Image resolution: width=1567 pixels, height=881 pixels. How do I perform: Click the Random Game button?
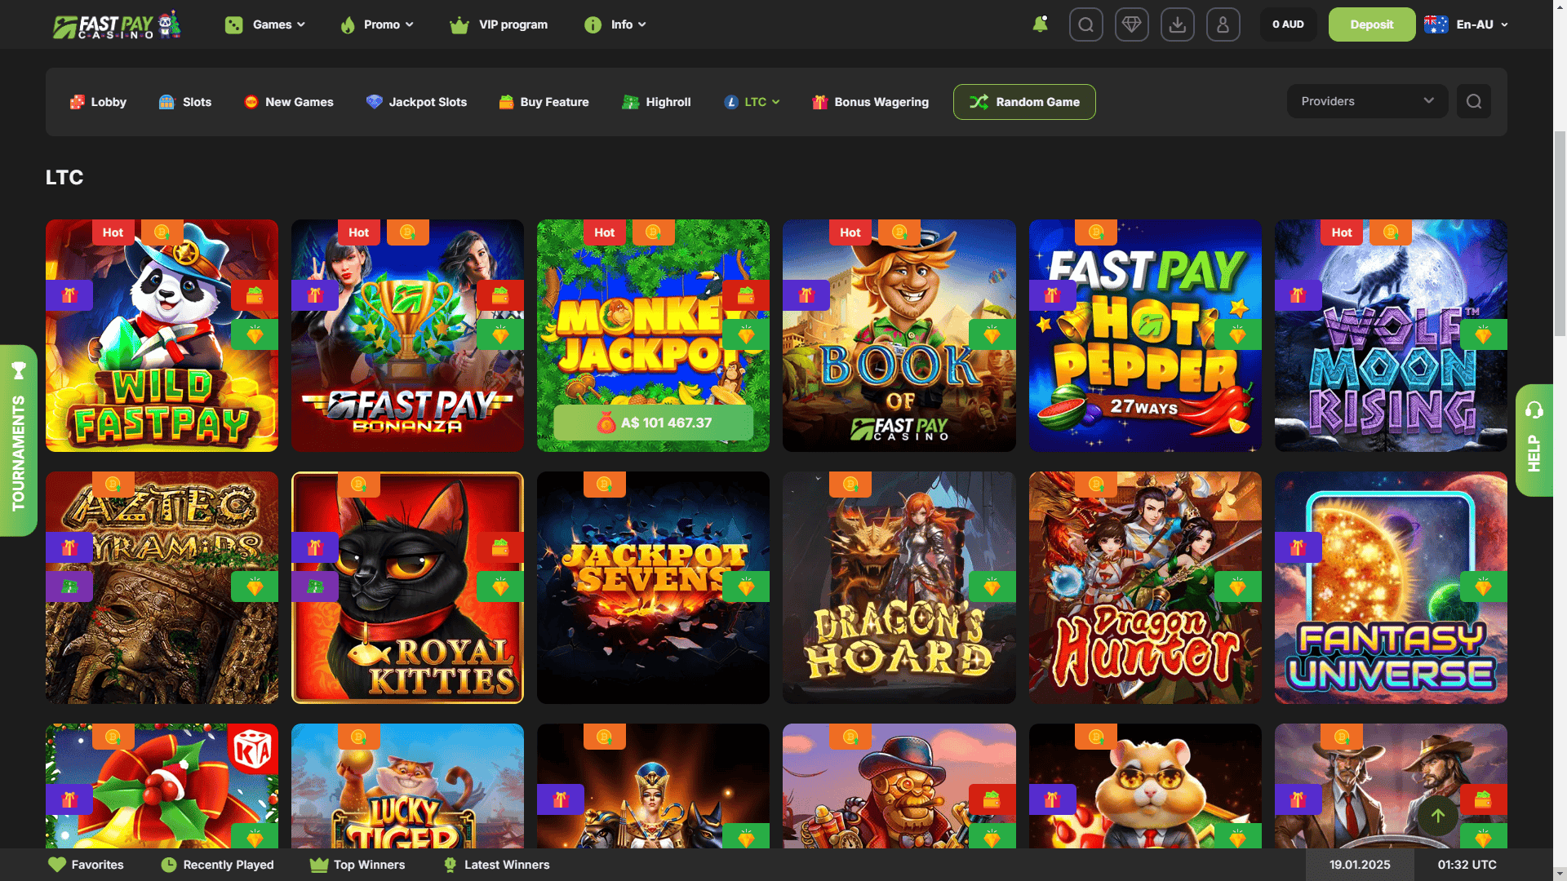(x=1023, y=102)
